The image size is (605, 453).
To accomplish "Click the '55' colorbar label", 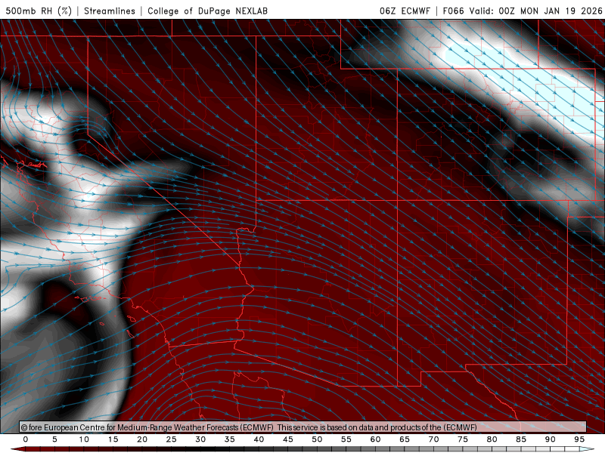I will tap(346, 439).
